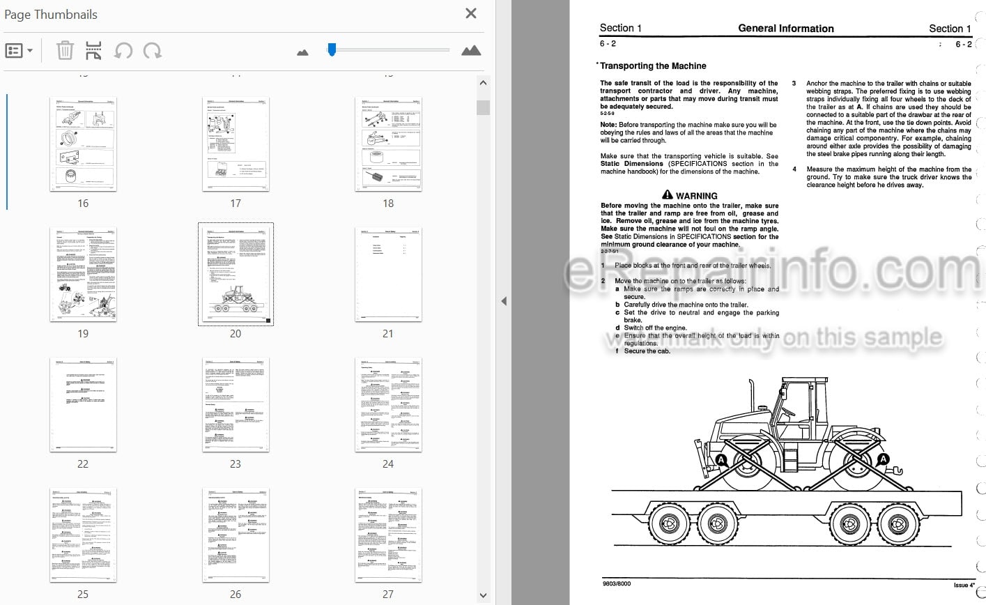Select page 19 thumbnail
Image resolution: width=986 pixels, height=605 pixels.
pos(83,275)
